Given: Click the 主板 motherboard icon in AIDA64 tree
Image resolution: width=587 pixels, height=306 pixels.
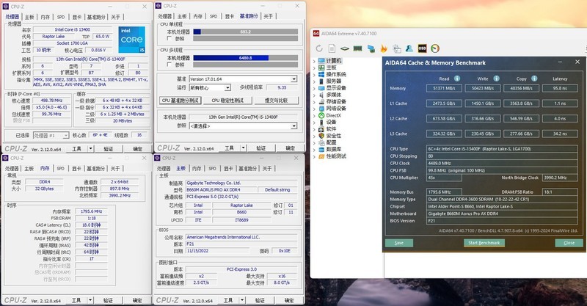Looking at the screenshot, I should (321, 68).
